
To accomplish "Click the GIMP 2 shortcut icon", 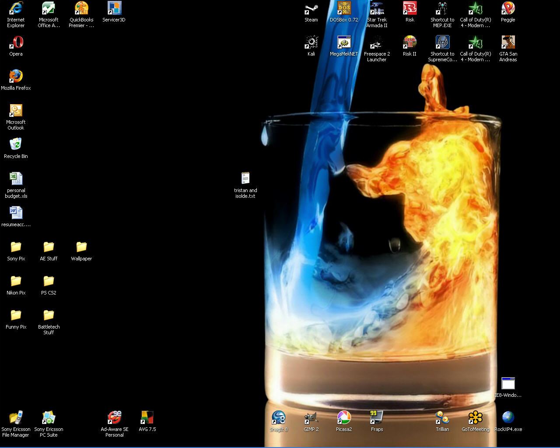I will [x=311, y=418].
